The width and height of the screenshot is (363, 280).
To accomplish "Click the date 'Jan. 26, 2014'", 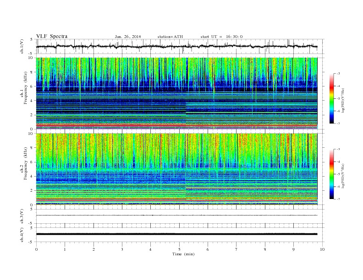I will pyautogui.click(x=128, y=37).
